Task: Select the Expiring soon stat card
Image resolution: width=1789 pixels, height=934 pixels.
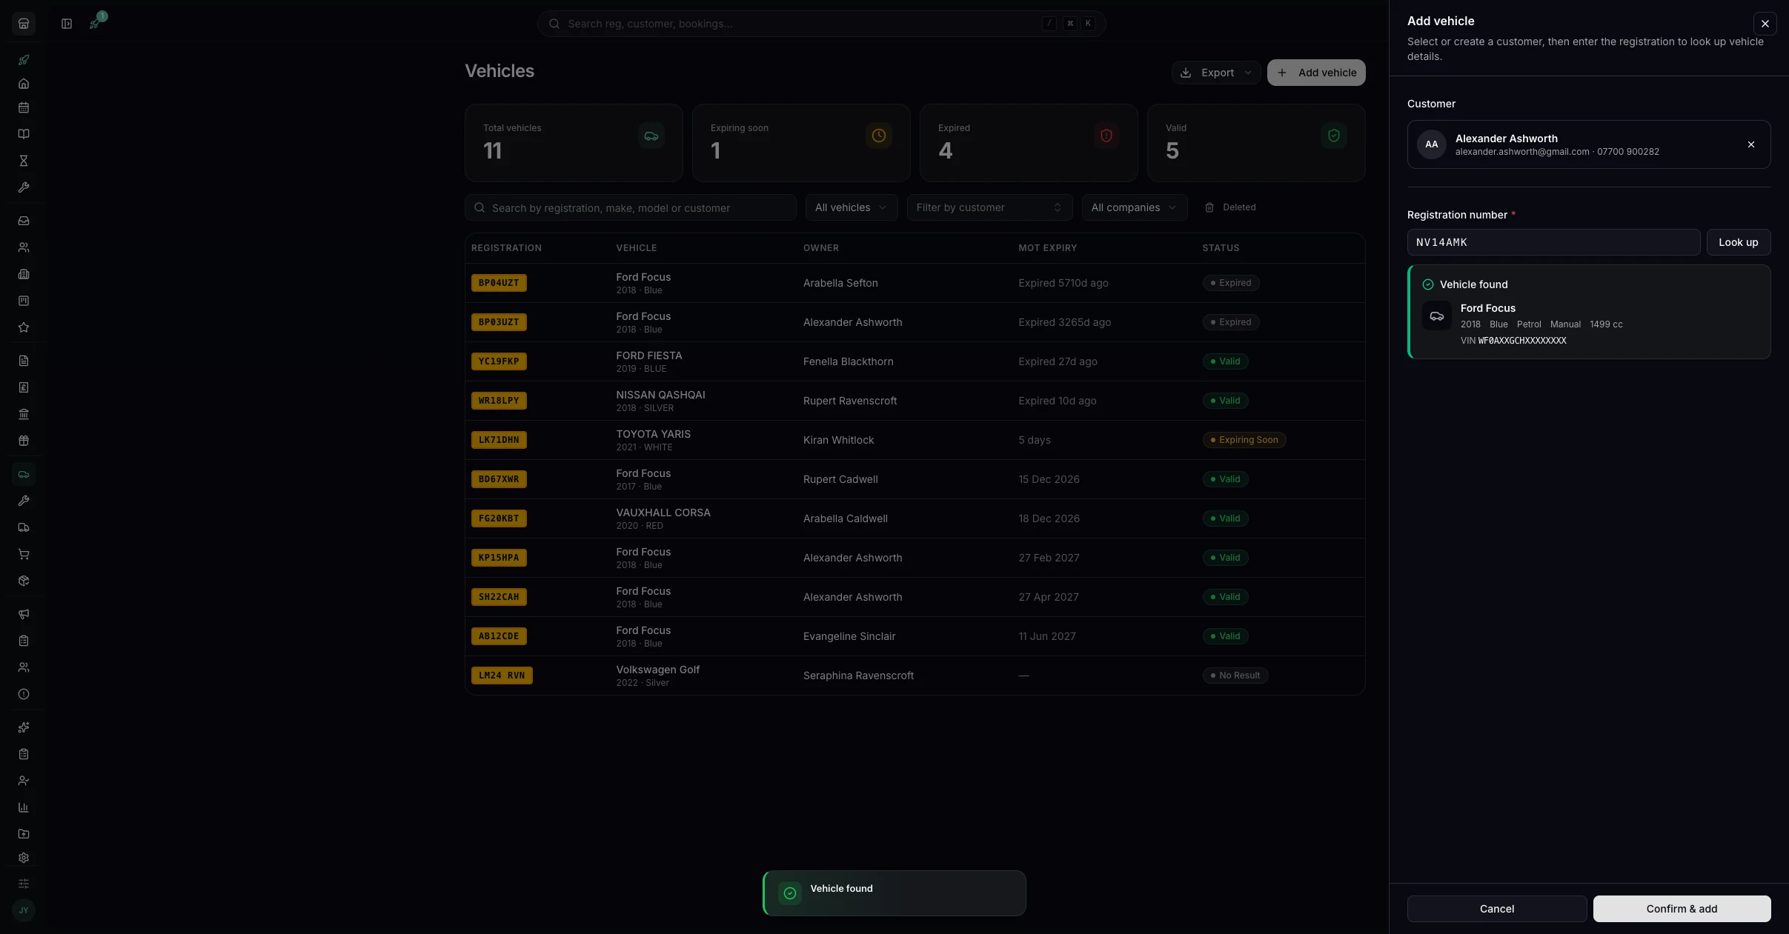Action: [801, 143]
